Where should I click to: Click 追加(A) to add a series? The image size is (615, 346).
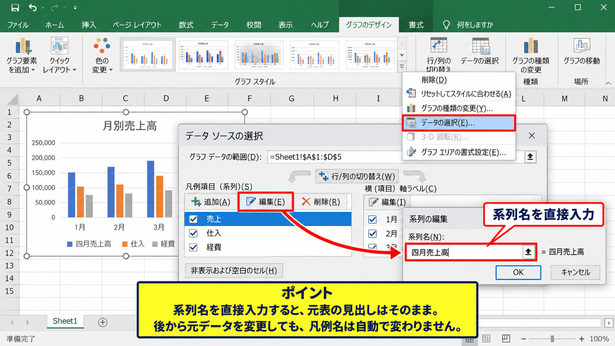click(211, 201)
